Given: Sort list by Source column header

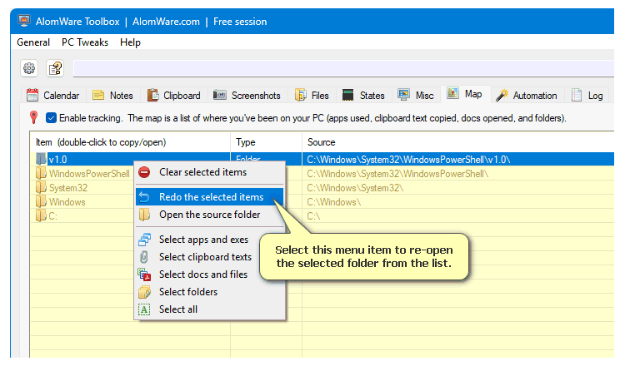Looking at the screenshot, I should (322, 142).
